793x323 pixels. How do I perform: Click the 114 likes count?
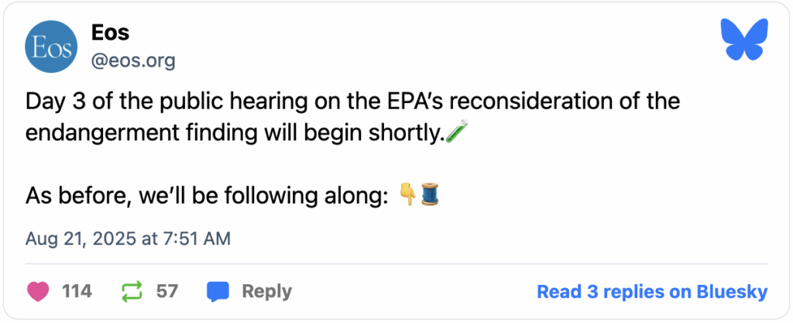pyautogui.click(x=77, y=292)
